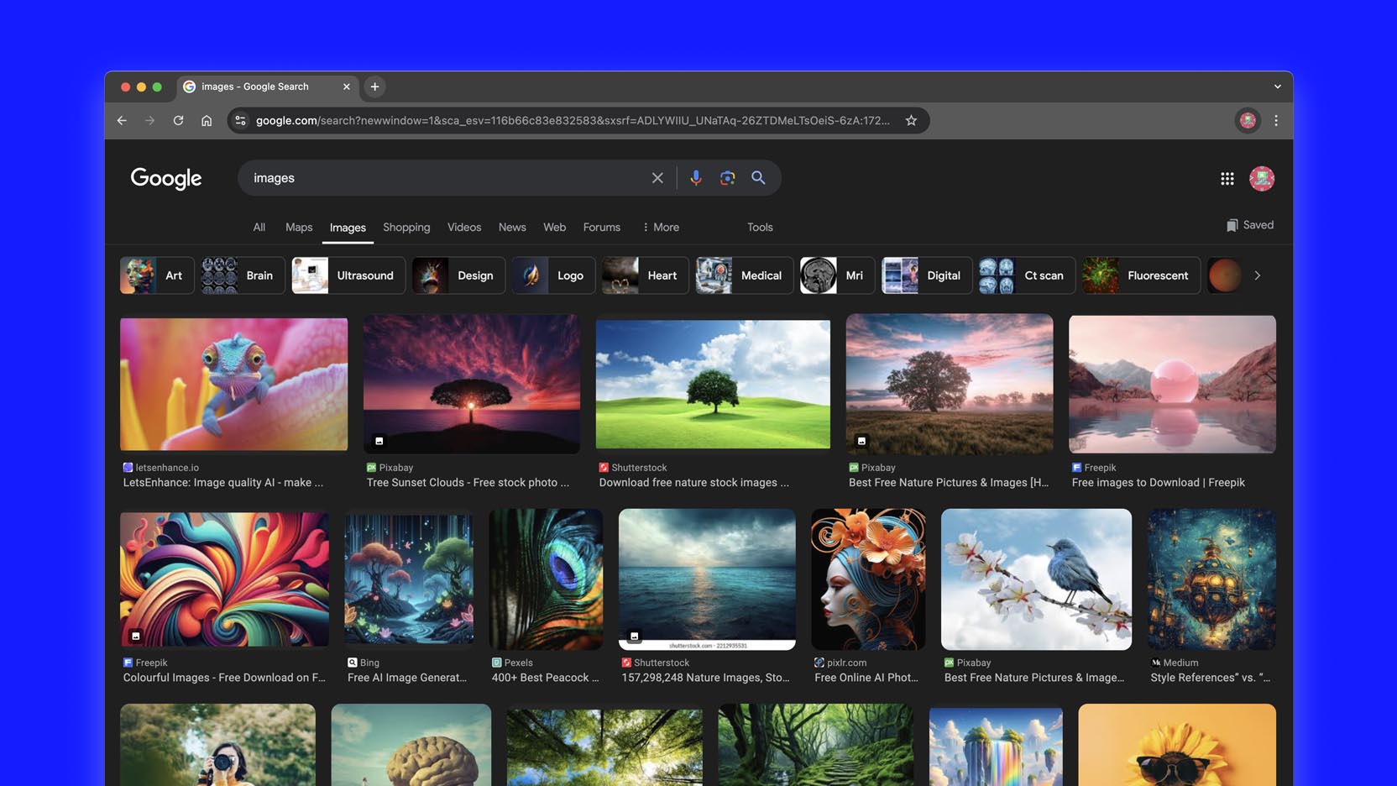Open the Forums results tab

602,228
